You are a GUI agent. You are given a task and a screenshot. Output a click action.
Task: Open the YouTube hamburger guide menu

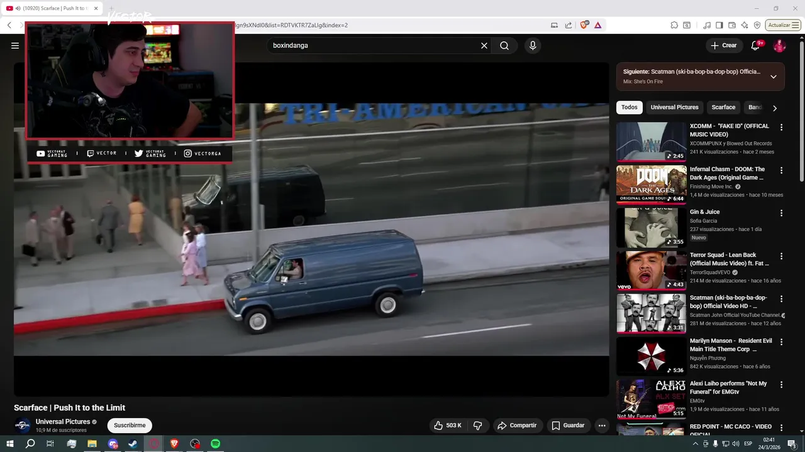click(15, 45)
